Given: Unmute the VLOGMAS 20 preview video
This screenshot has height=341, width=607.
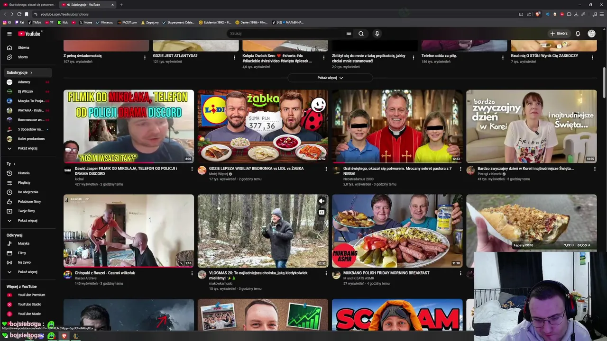Looking at the screenshot, I should coord(322,201).
